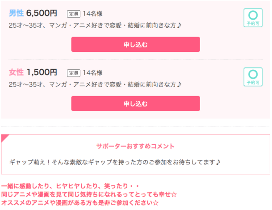272x210 pixels.
Task: Click the men's 予約可 availability icon
Action: point(253,18)
